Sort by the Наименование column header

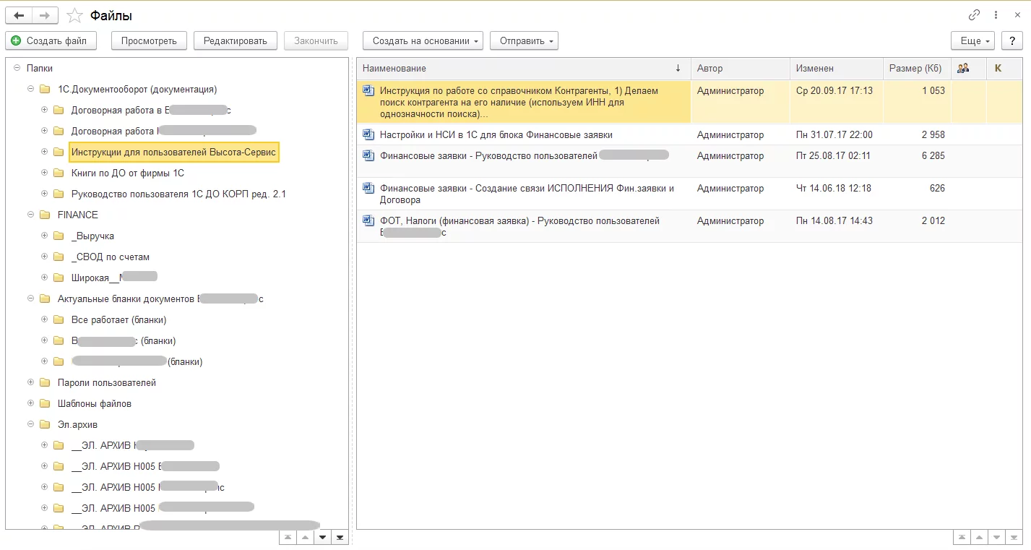tap(524, 68)
